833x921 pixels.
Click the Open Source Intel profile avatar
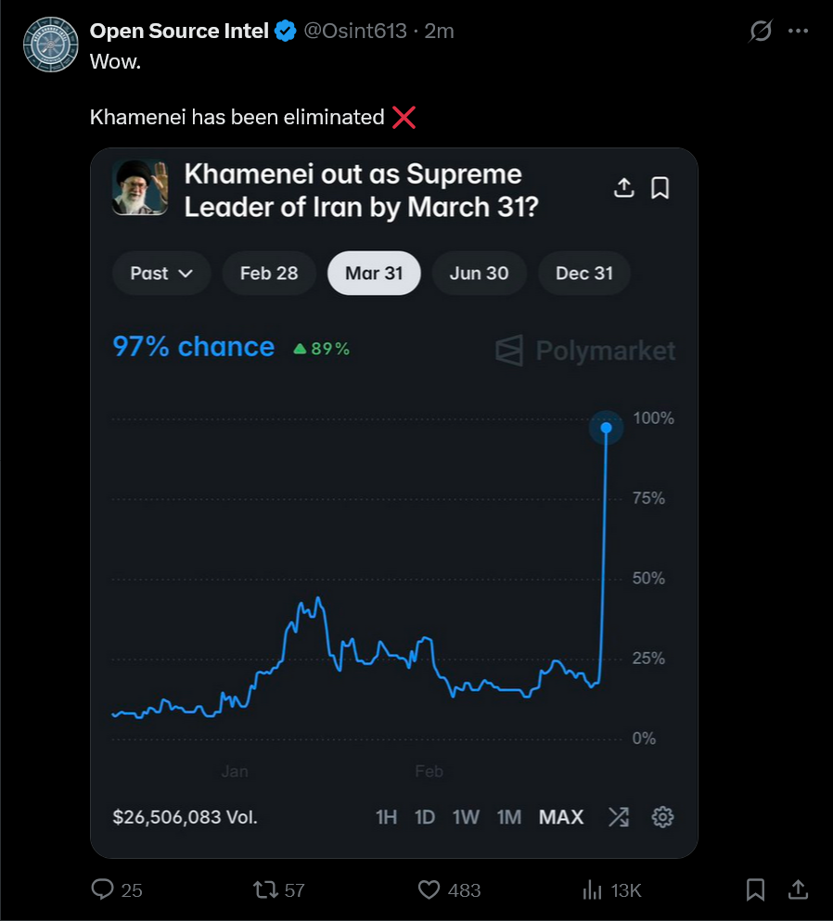pos(48,44)
